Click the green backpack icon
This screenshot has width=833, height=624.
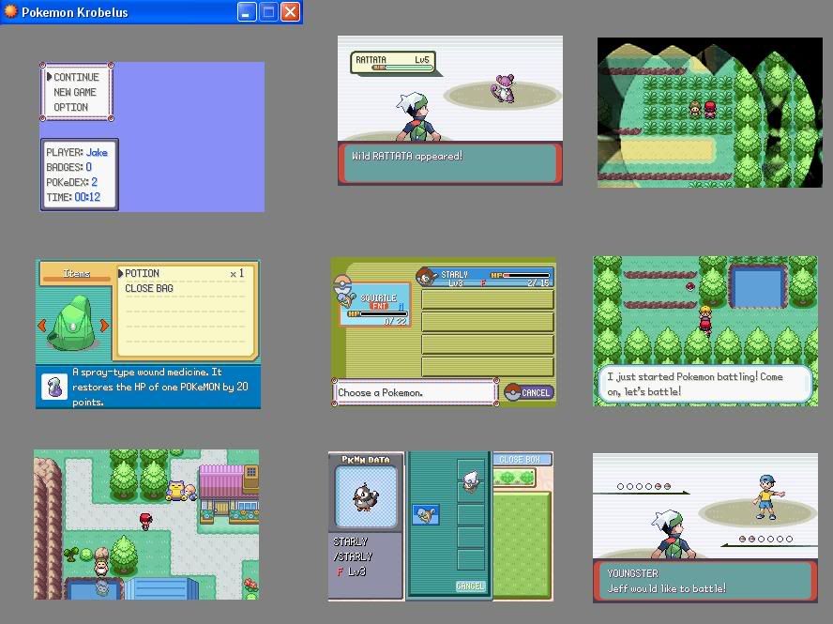(x=72, y=325)
